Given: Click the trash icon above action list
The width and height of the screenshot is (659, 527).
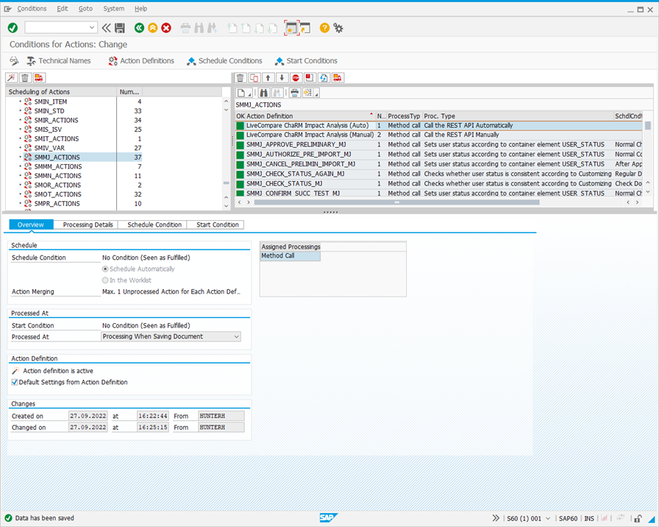Looking at the screenshot, I should click(x=241, y=78).
